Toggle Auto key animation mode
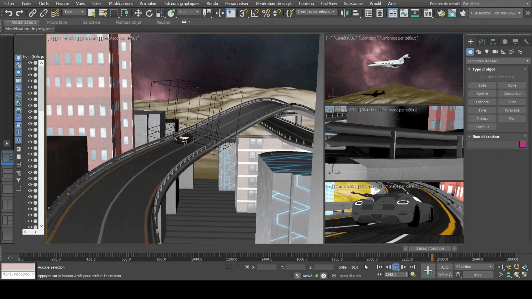Image resolution: width=532 pixels, height=299 pixels. click(445, 267)
